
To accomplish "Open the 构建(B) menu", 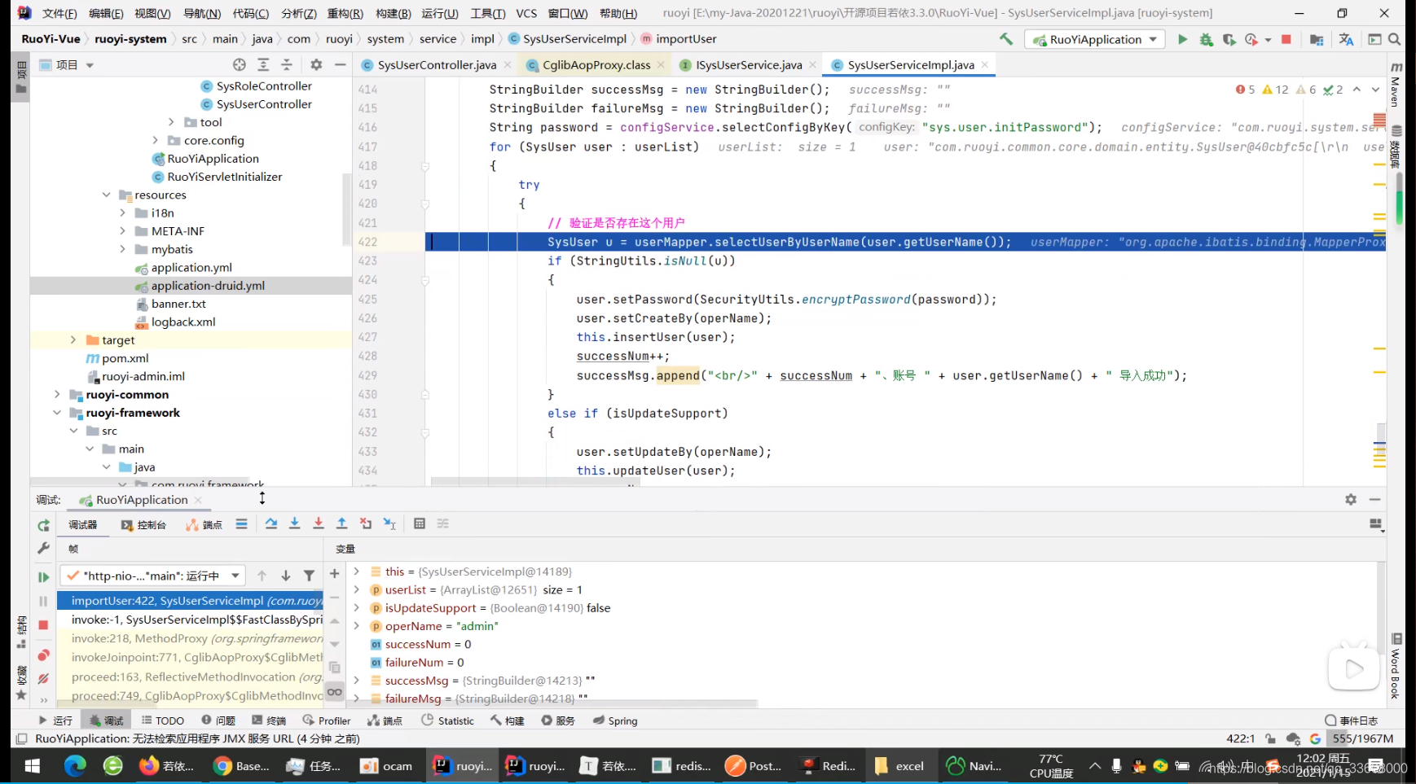I will (x=393, y=13).
